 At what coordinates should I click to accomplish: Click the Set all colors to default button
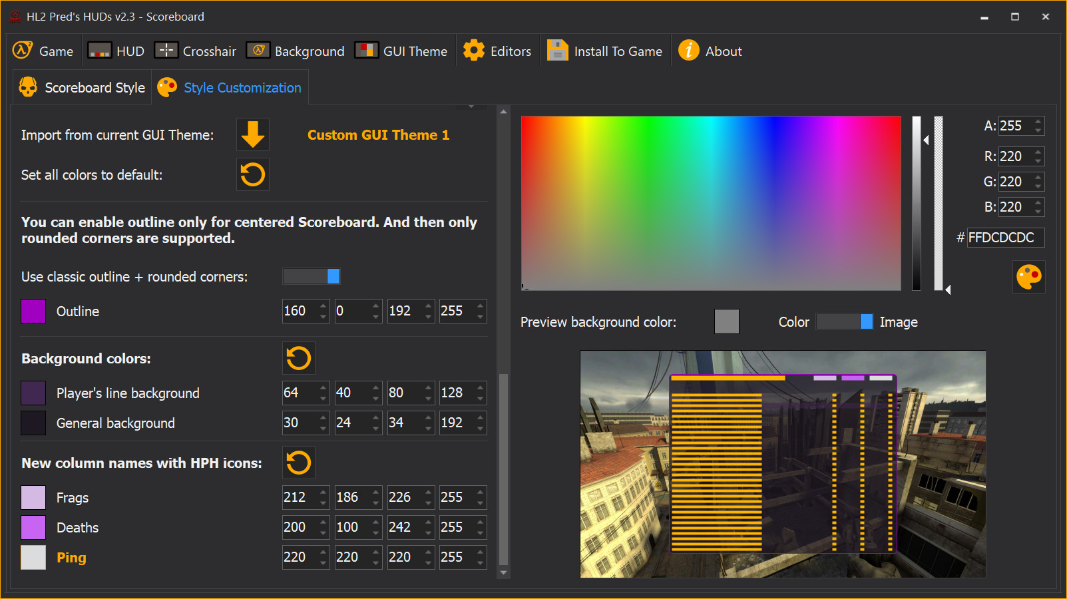point(252,174)
